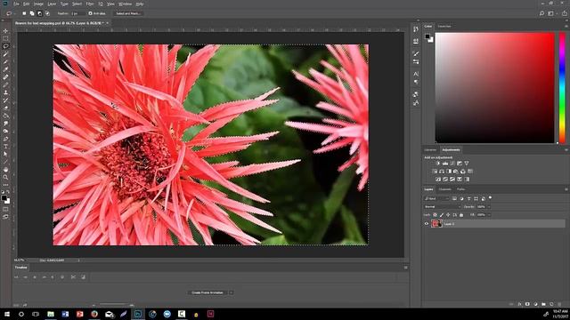
Task: Create a new layer
Action: pos(551,304)
